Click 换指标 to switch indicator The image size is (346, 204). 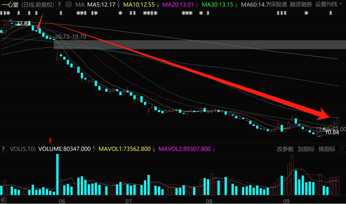tap(327, 149)
